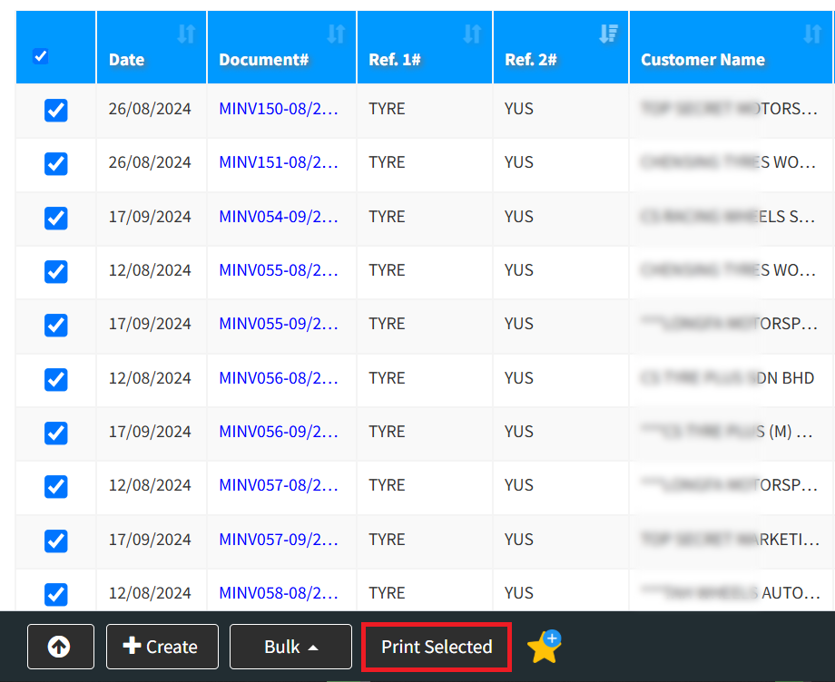Open document link MINV057-08
This screenshot has width=835, height=682.
(278, 485)
